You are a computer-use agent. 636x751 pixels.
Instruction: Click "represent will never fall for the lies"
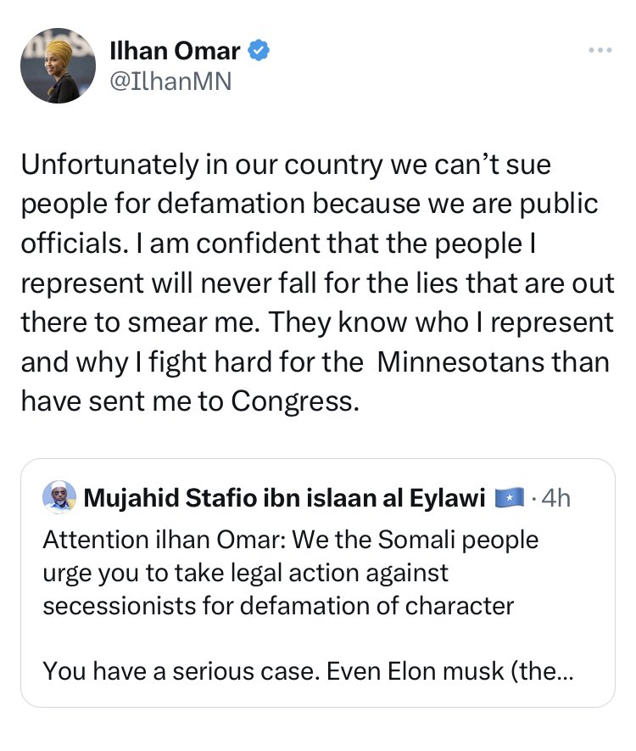(316, 283)
